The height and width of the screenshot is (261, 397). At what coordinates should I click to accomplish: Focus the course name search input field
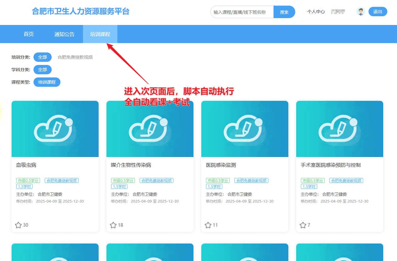[242, 12]
